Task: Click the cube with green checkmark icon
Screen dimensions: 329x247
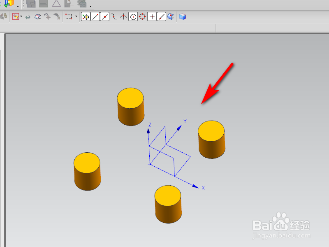Action: 9,3
